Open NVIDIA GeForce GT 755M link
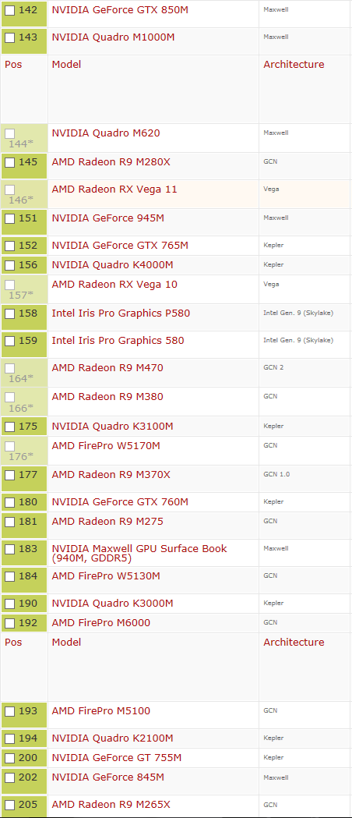 click(117, 757)
